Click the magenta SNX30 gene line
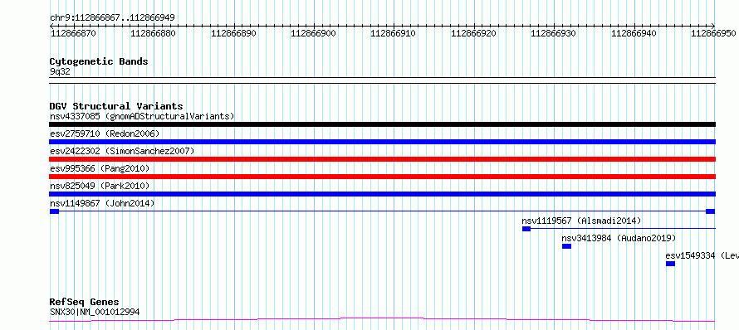The width and height of the screenshot is (739, 330). click(x=382, y=320)
